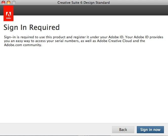Go back with the Back button
168x136 pixels.
click(x=123, y=129)
